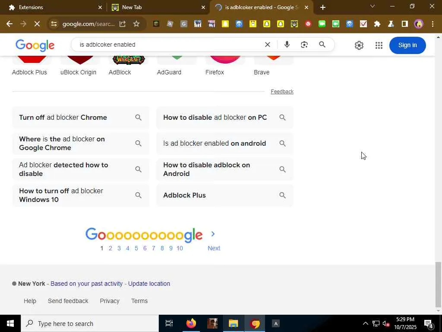Show hidden system tray icons

[x=365, y=323]
